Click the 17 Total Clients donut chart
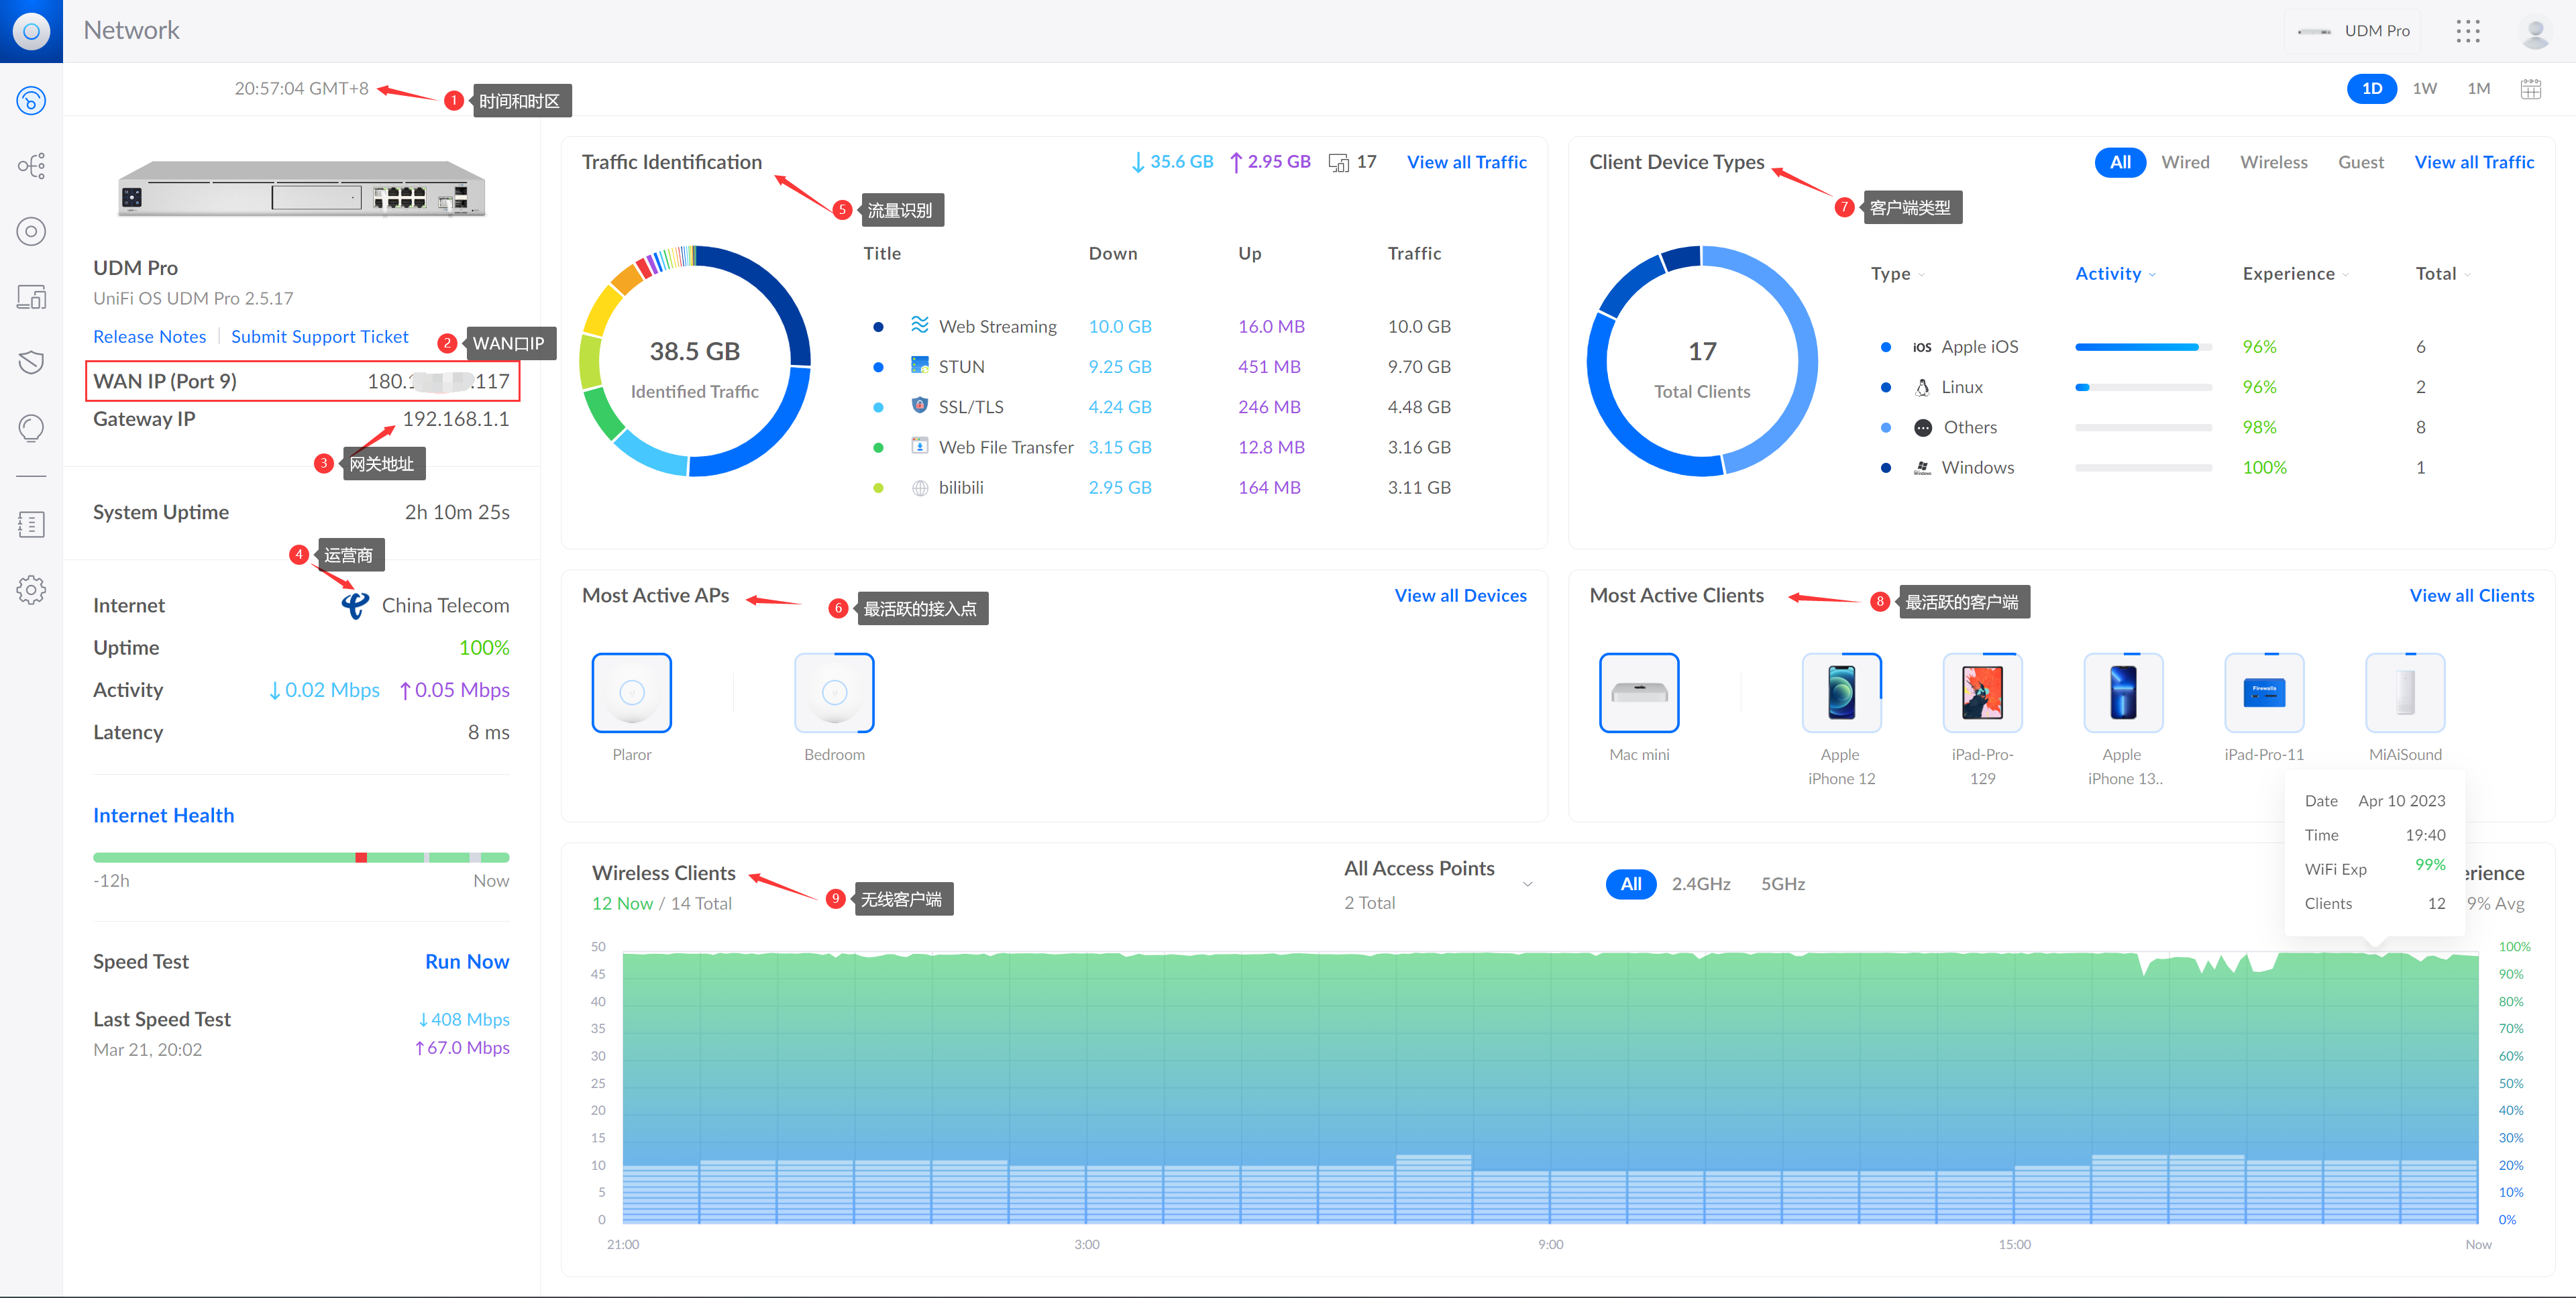This screenshot has height=1298, width=2576. pyautogui.click(x=1701, y=361)
